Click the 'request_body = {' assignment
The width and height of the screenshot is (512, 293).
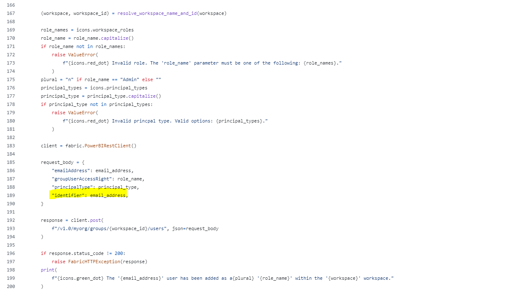63,162
